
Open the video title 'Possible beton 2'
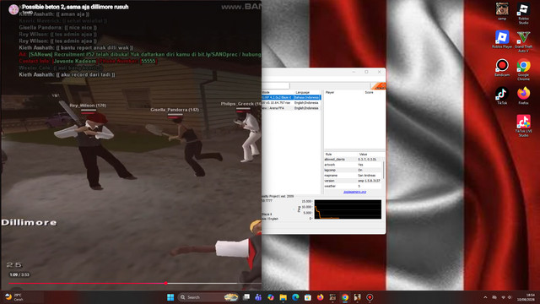(75, 7)
